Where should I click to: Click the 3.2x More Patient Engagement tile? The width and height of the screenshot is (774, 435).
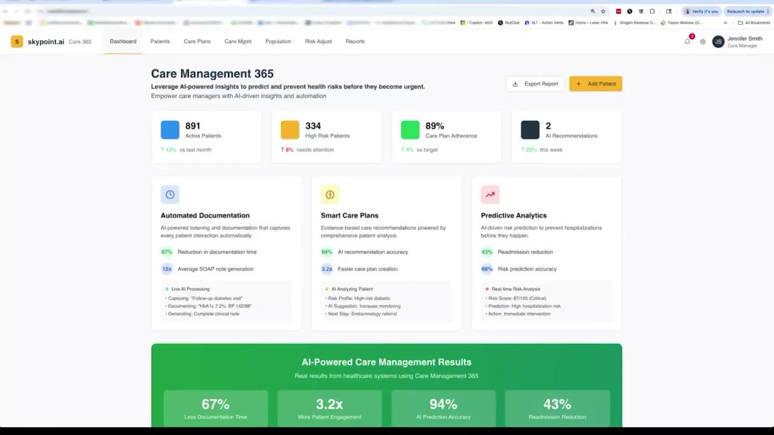[x=330, y=408]
